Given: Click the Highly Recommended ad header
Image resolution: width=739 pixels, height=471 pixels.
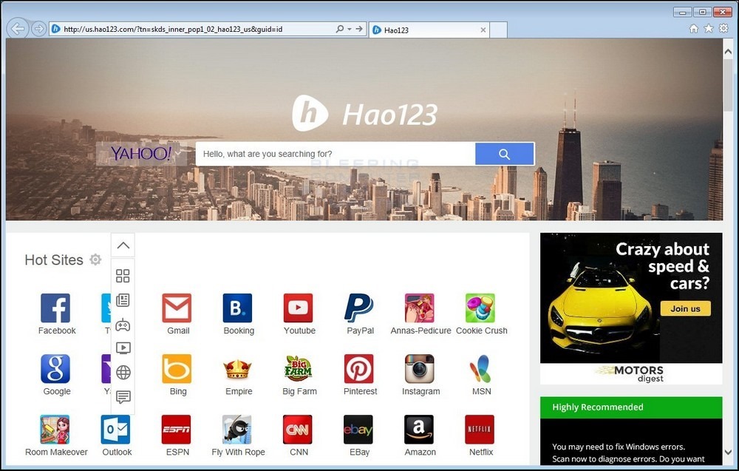Looking at the screenshot, I should coord(631,407).
